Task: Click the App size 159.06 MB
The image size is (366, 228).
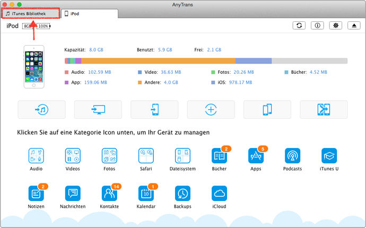Action: tap(95, 82)
